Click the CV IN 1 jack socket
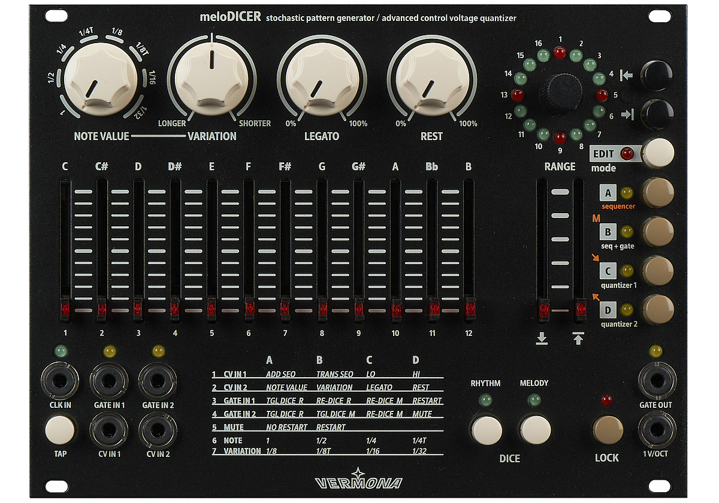 tap(109, 429)
